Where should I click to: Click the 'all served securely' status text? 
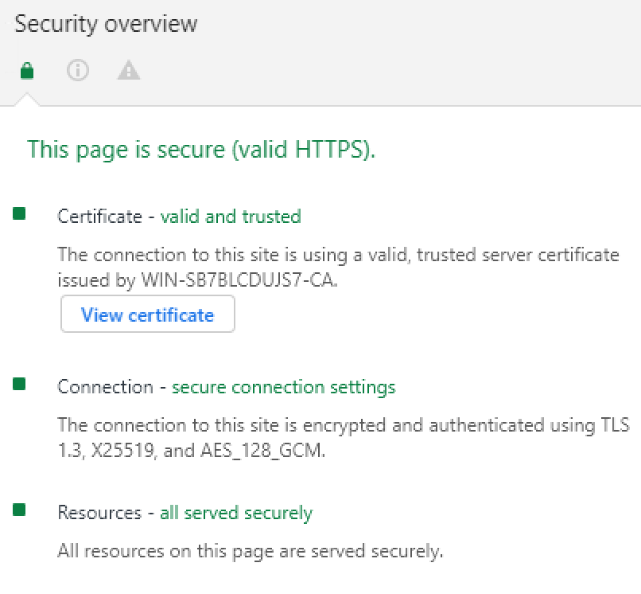tap(236, 514)
